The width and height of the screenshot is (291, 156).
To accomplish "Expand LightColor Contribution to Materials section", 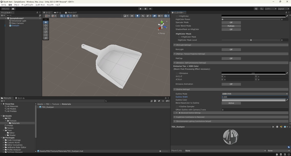I will (x=175, y=117).
